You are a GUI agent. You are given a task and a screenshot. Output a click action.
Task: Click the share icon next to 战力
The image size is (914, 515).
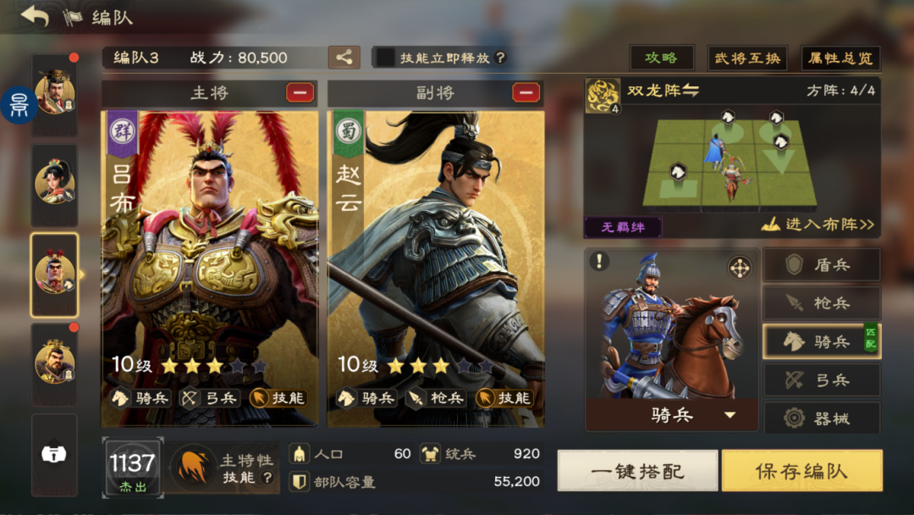[x=344, y=57]
